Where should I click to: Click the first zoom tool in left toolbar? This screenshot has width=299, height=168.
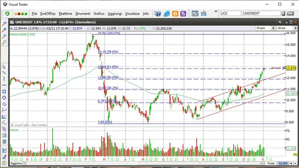pos(4,24)
